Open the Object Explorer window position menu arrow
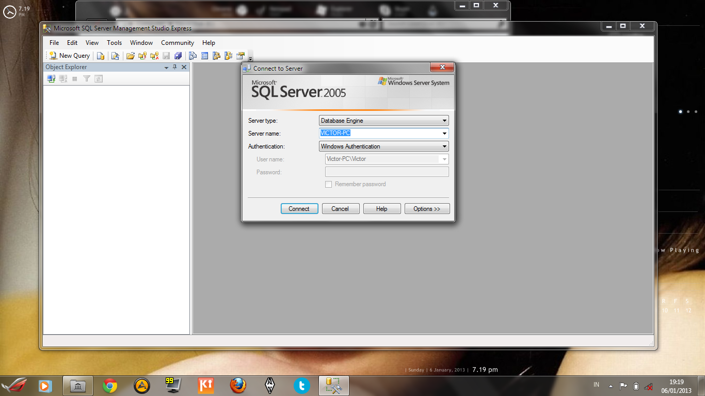The width and height of the screenshot is (705, 396). tap(166, 67)
